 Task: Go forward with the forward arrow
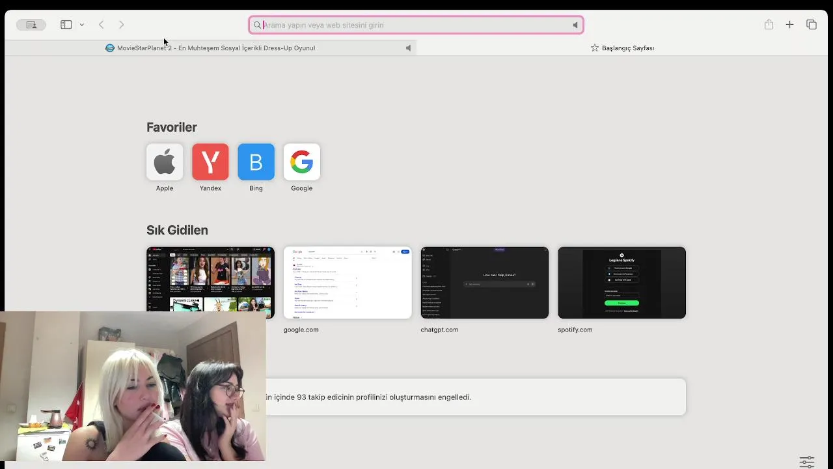click(122, 25)
